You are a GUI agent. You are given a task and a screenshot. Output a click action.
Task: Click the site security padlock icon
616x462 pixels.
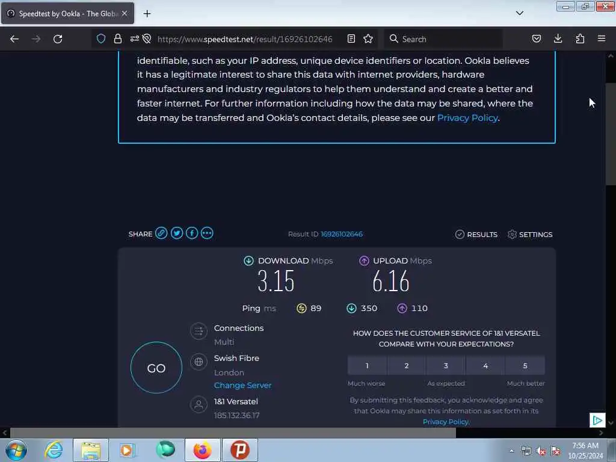coord(117,38)
